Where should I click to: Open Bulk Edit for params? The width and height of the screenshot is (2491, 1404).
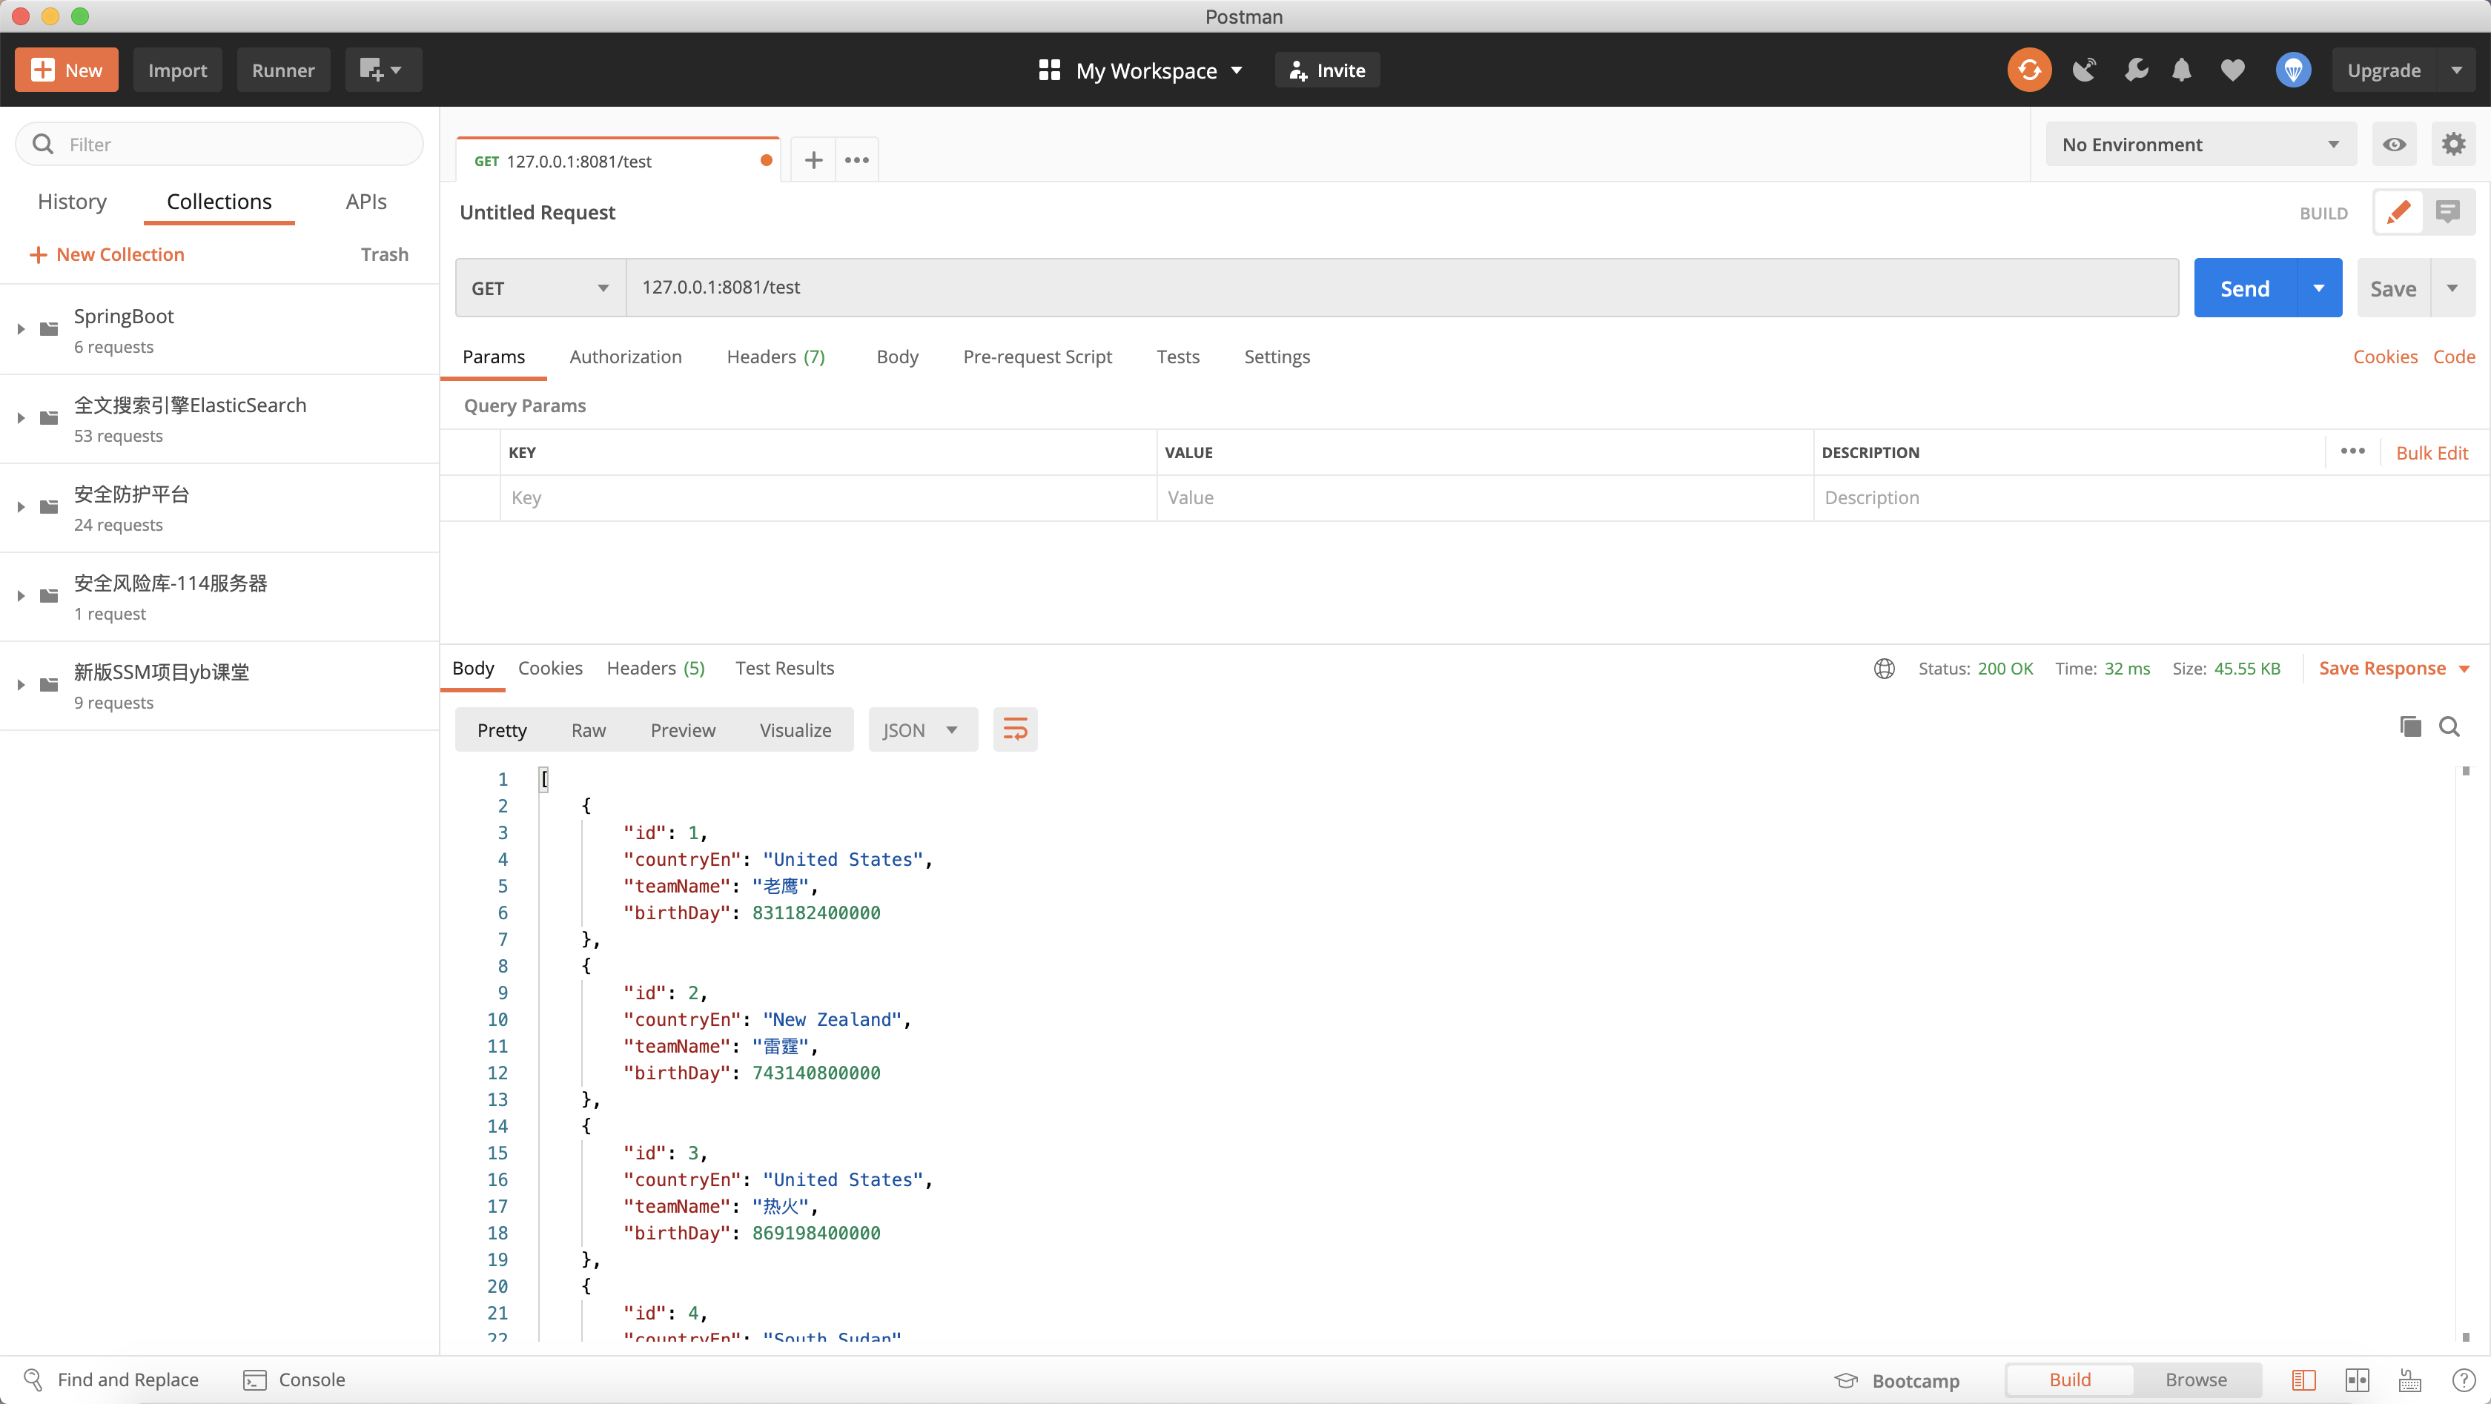click(x=2432, y=452)
